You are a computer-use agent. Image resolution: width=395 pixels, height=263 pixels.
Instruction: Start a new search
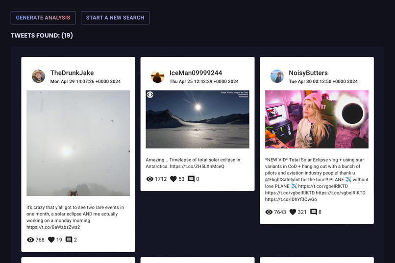point(115,18)
